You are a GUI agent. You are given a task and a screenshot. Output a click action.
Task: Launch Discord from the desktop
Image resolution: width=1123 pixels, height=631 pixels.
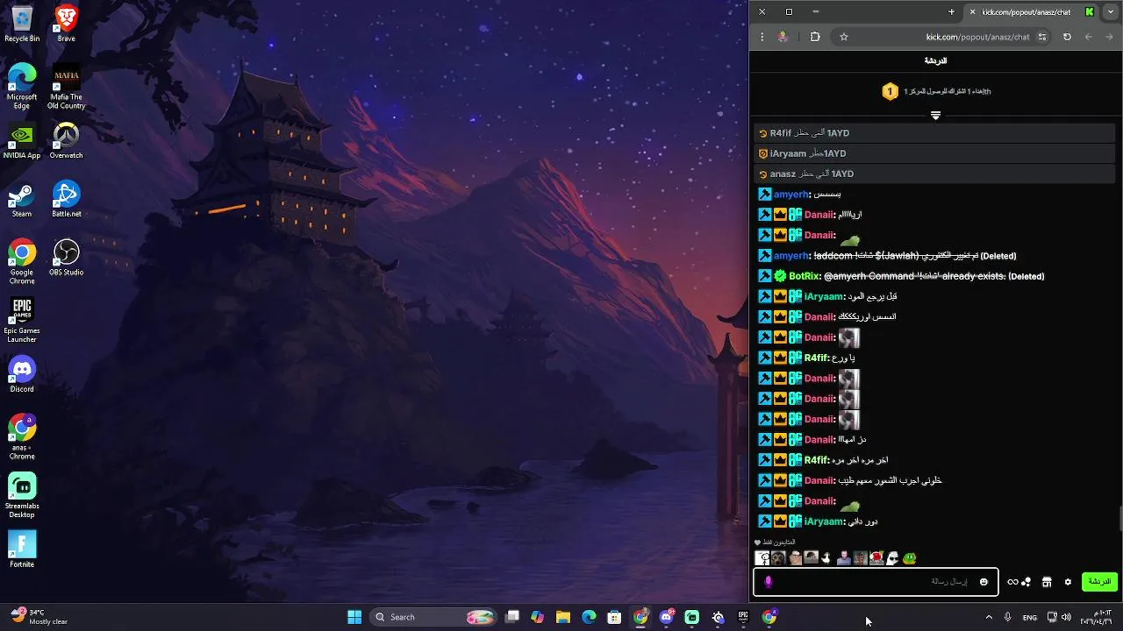tap(22, 374)
